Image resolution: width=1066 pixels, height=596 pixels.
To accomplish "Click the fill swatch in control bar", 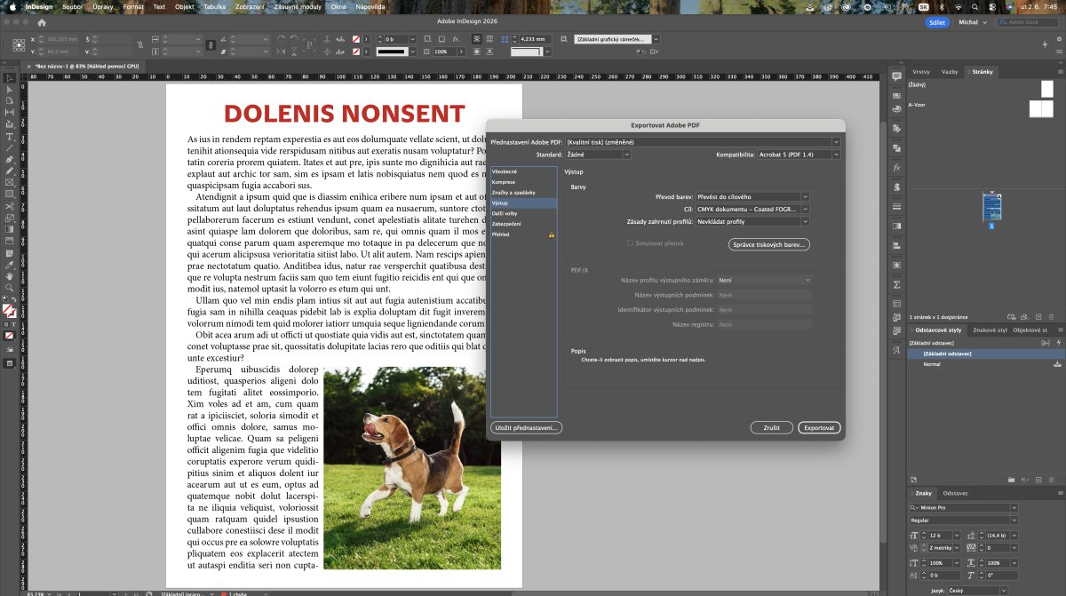I will [x=356, y=39].
